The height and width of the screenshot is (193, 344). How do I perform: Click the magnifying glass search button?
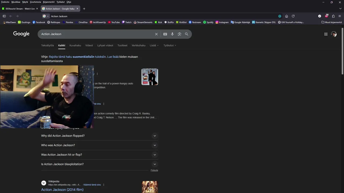187,34
